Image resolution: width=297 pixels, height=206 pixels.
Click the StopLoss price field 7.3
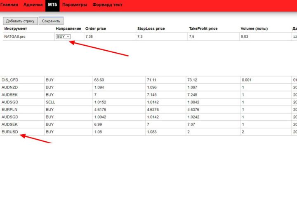(162, 37)
